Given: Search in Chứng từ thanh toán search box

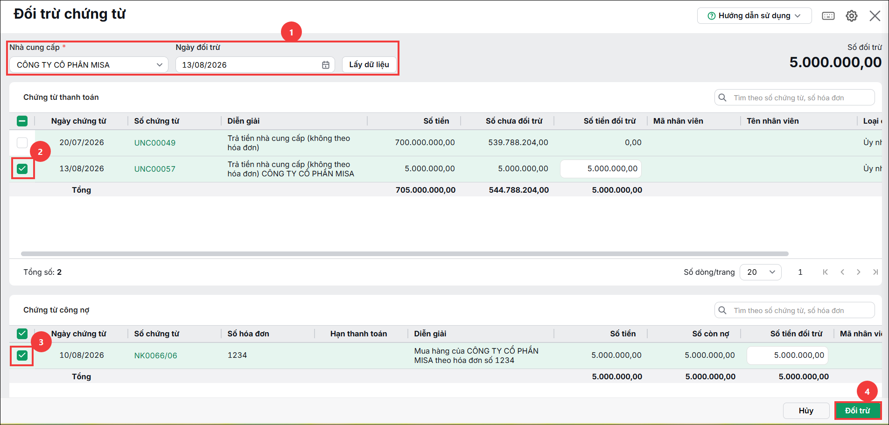Looking at the screenshot, I should (x=795, y=98).
